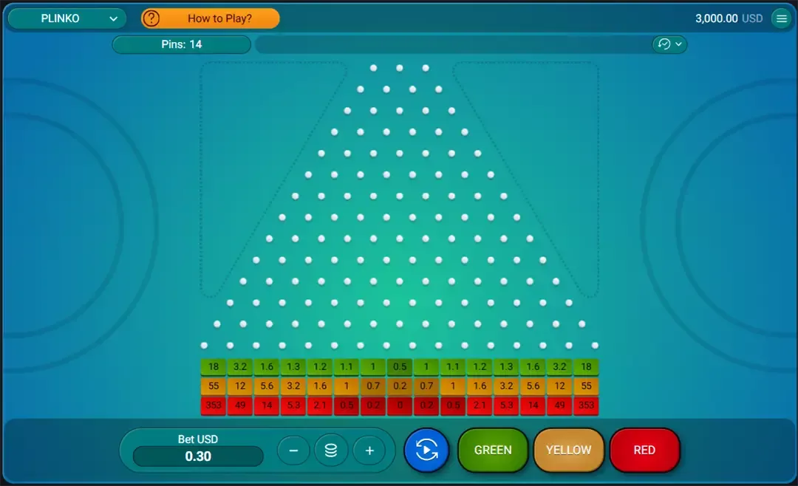Expand the PLINKO game selector dropdown

(x=66, y=18)
